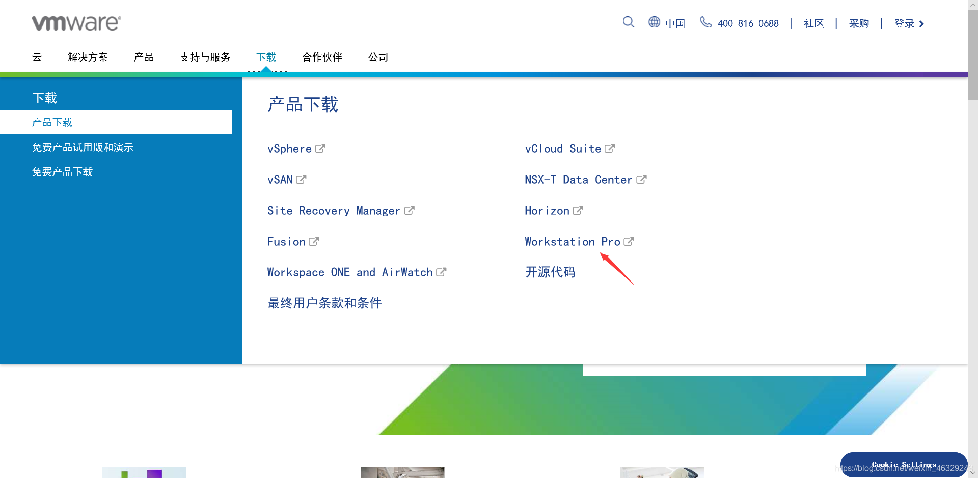Click external link icon beside vSAN
Image resolution: width=978 pixels, height=478 pixels.
(x=301, y=179)
